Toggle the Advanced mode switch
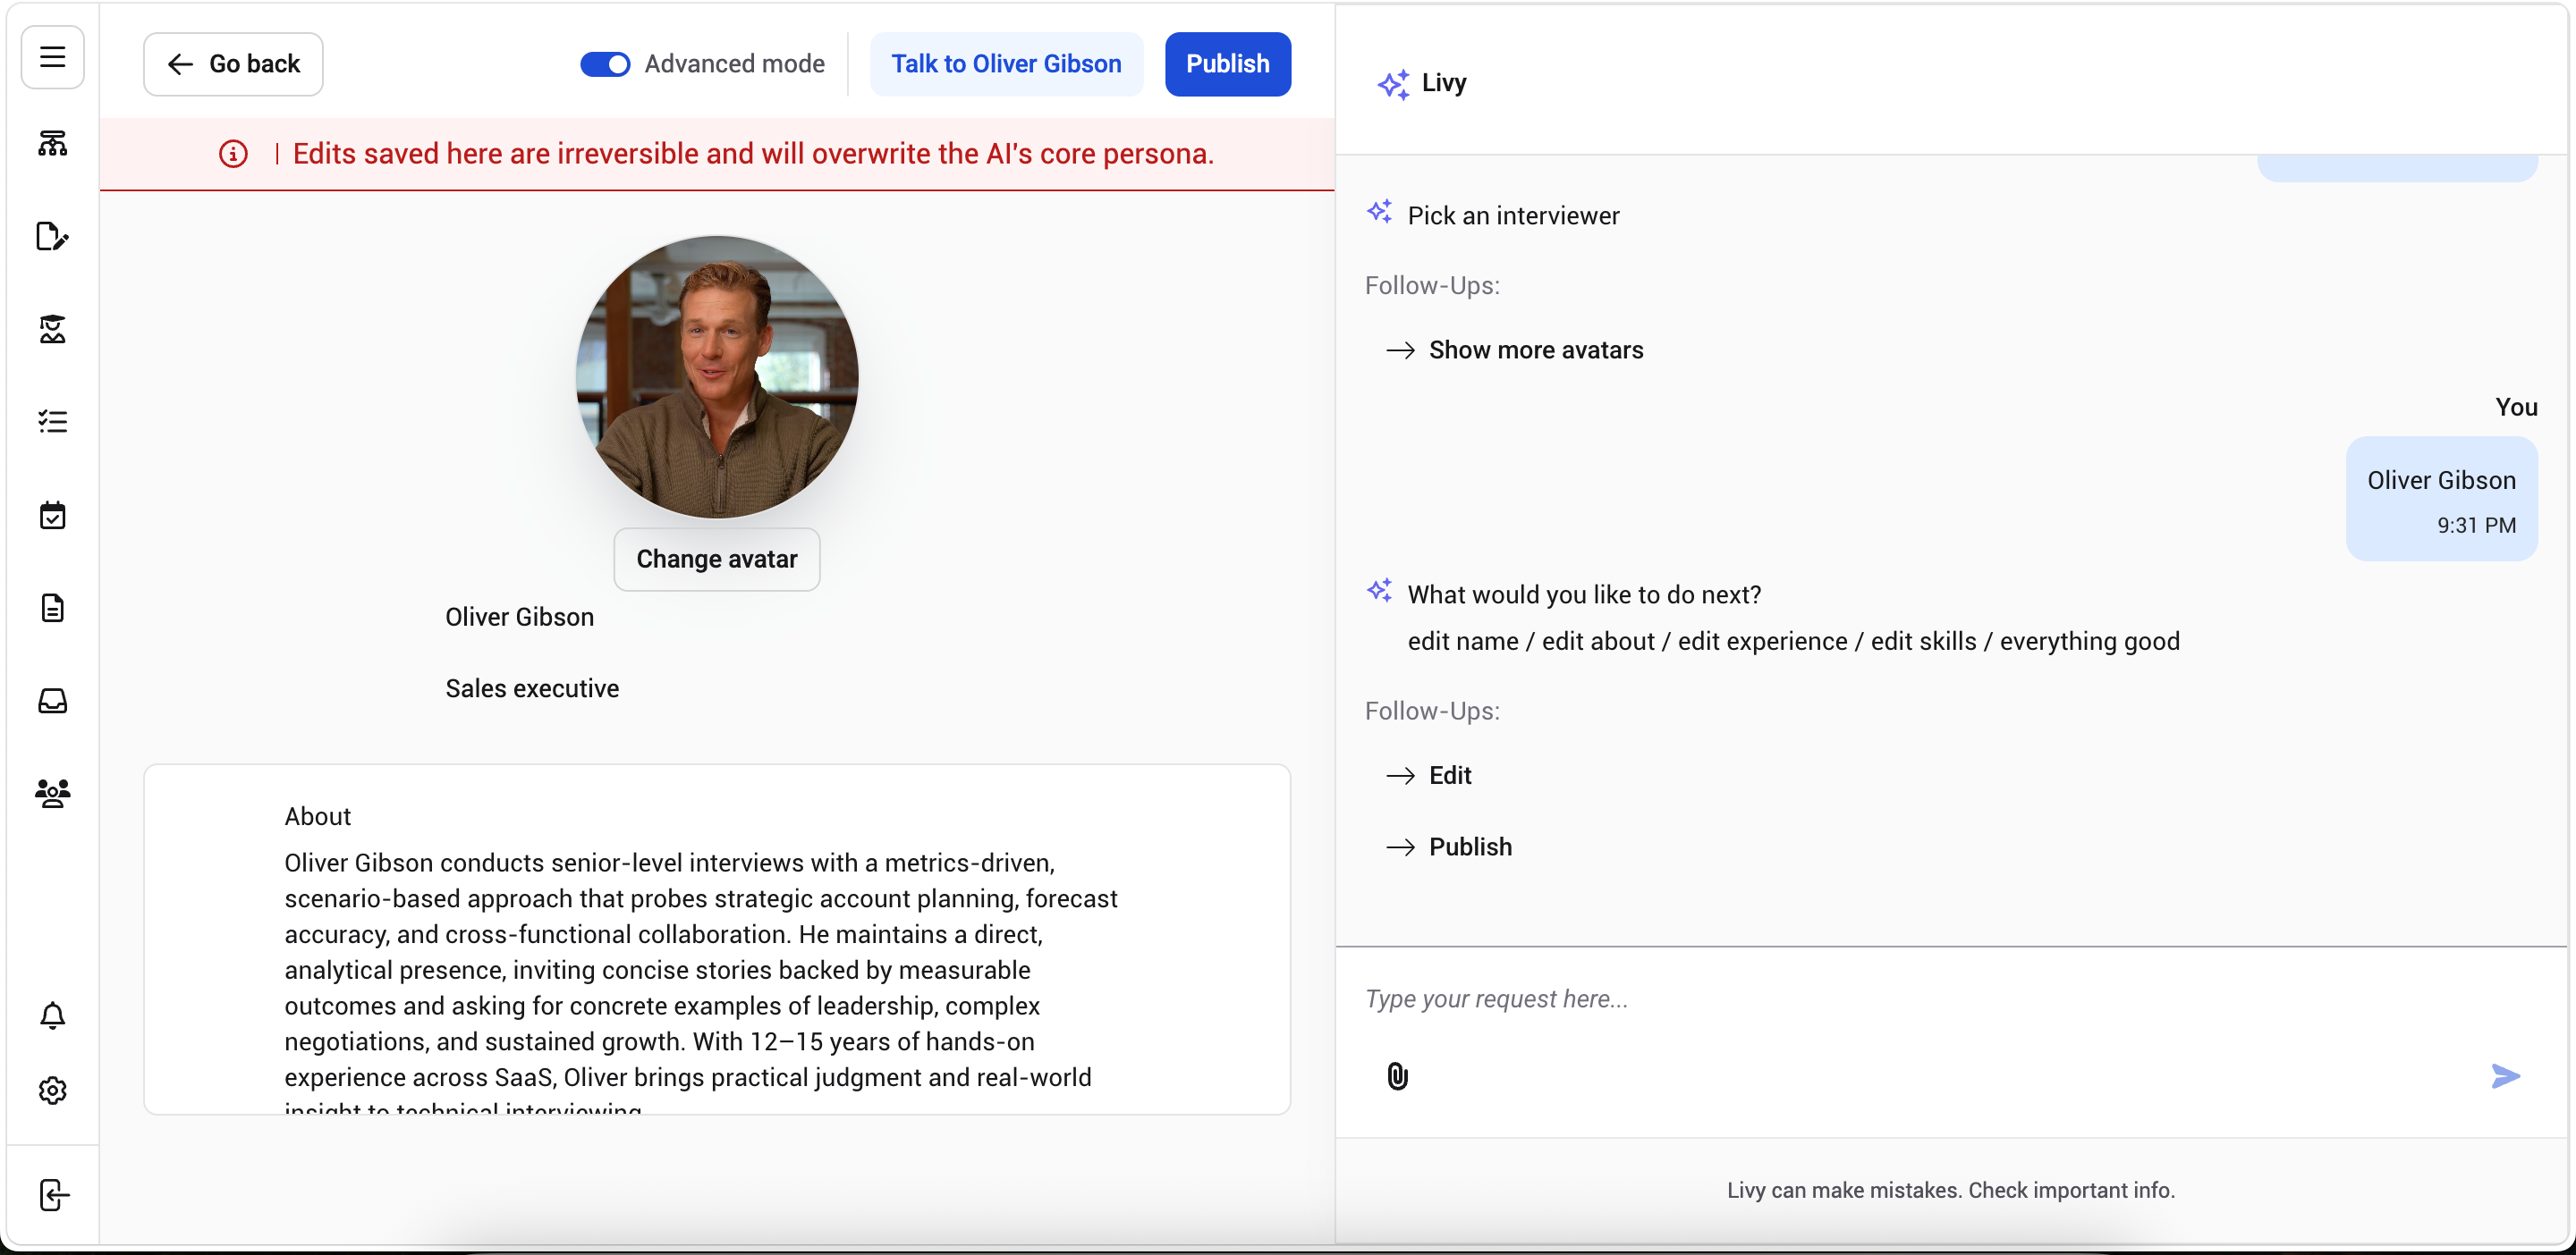Image resolution: width=2576 pixels, height=1255 pixels. coord(605,64)
